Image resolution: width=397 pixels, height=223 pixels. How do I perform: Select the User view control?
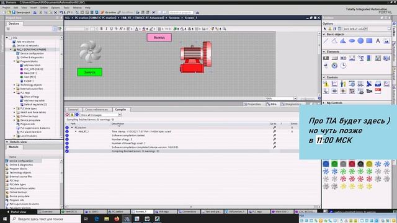point(343,84)
